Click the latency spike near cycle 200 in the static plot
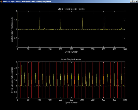The width and height of the screenshot is (138, 110). [x=61, y=24]
